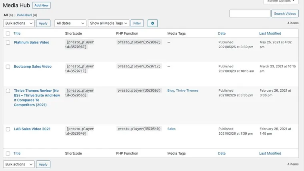304x171 pixels.
Task: Click the Filter button
Action: coord(137,23)
